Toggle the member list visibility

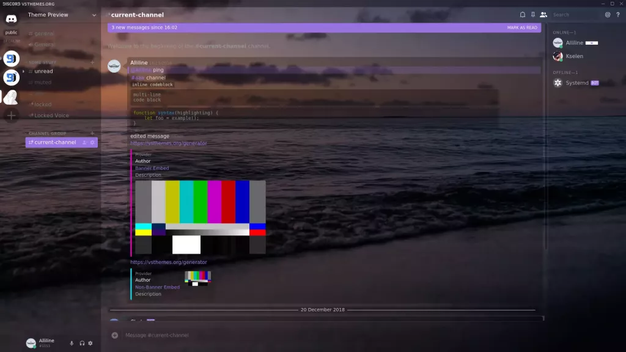click(x=544, y=14)
